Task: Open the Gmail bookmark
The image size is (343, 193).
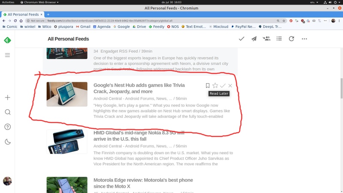Action: click(83, 27)
